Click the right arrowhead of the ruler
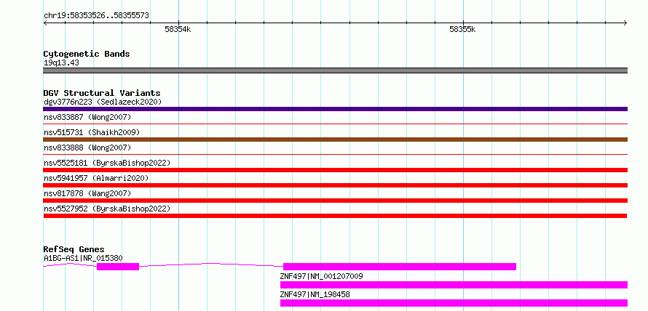The width and height of the screenshot is (648, 311). tap(625, 23)
